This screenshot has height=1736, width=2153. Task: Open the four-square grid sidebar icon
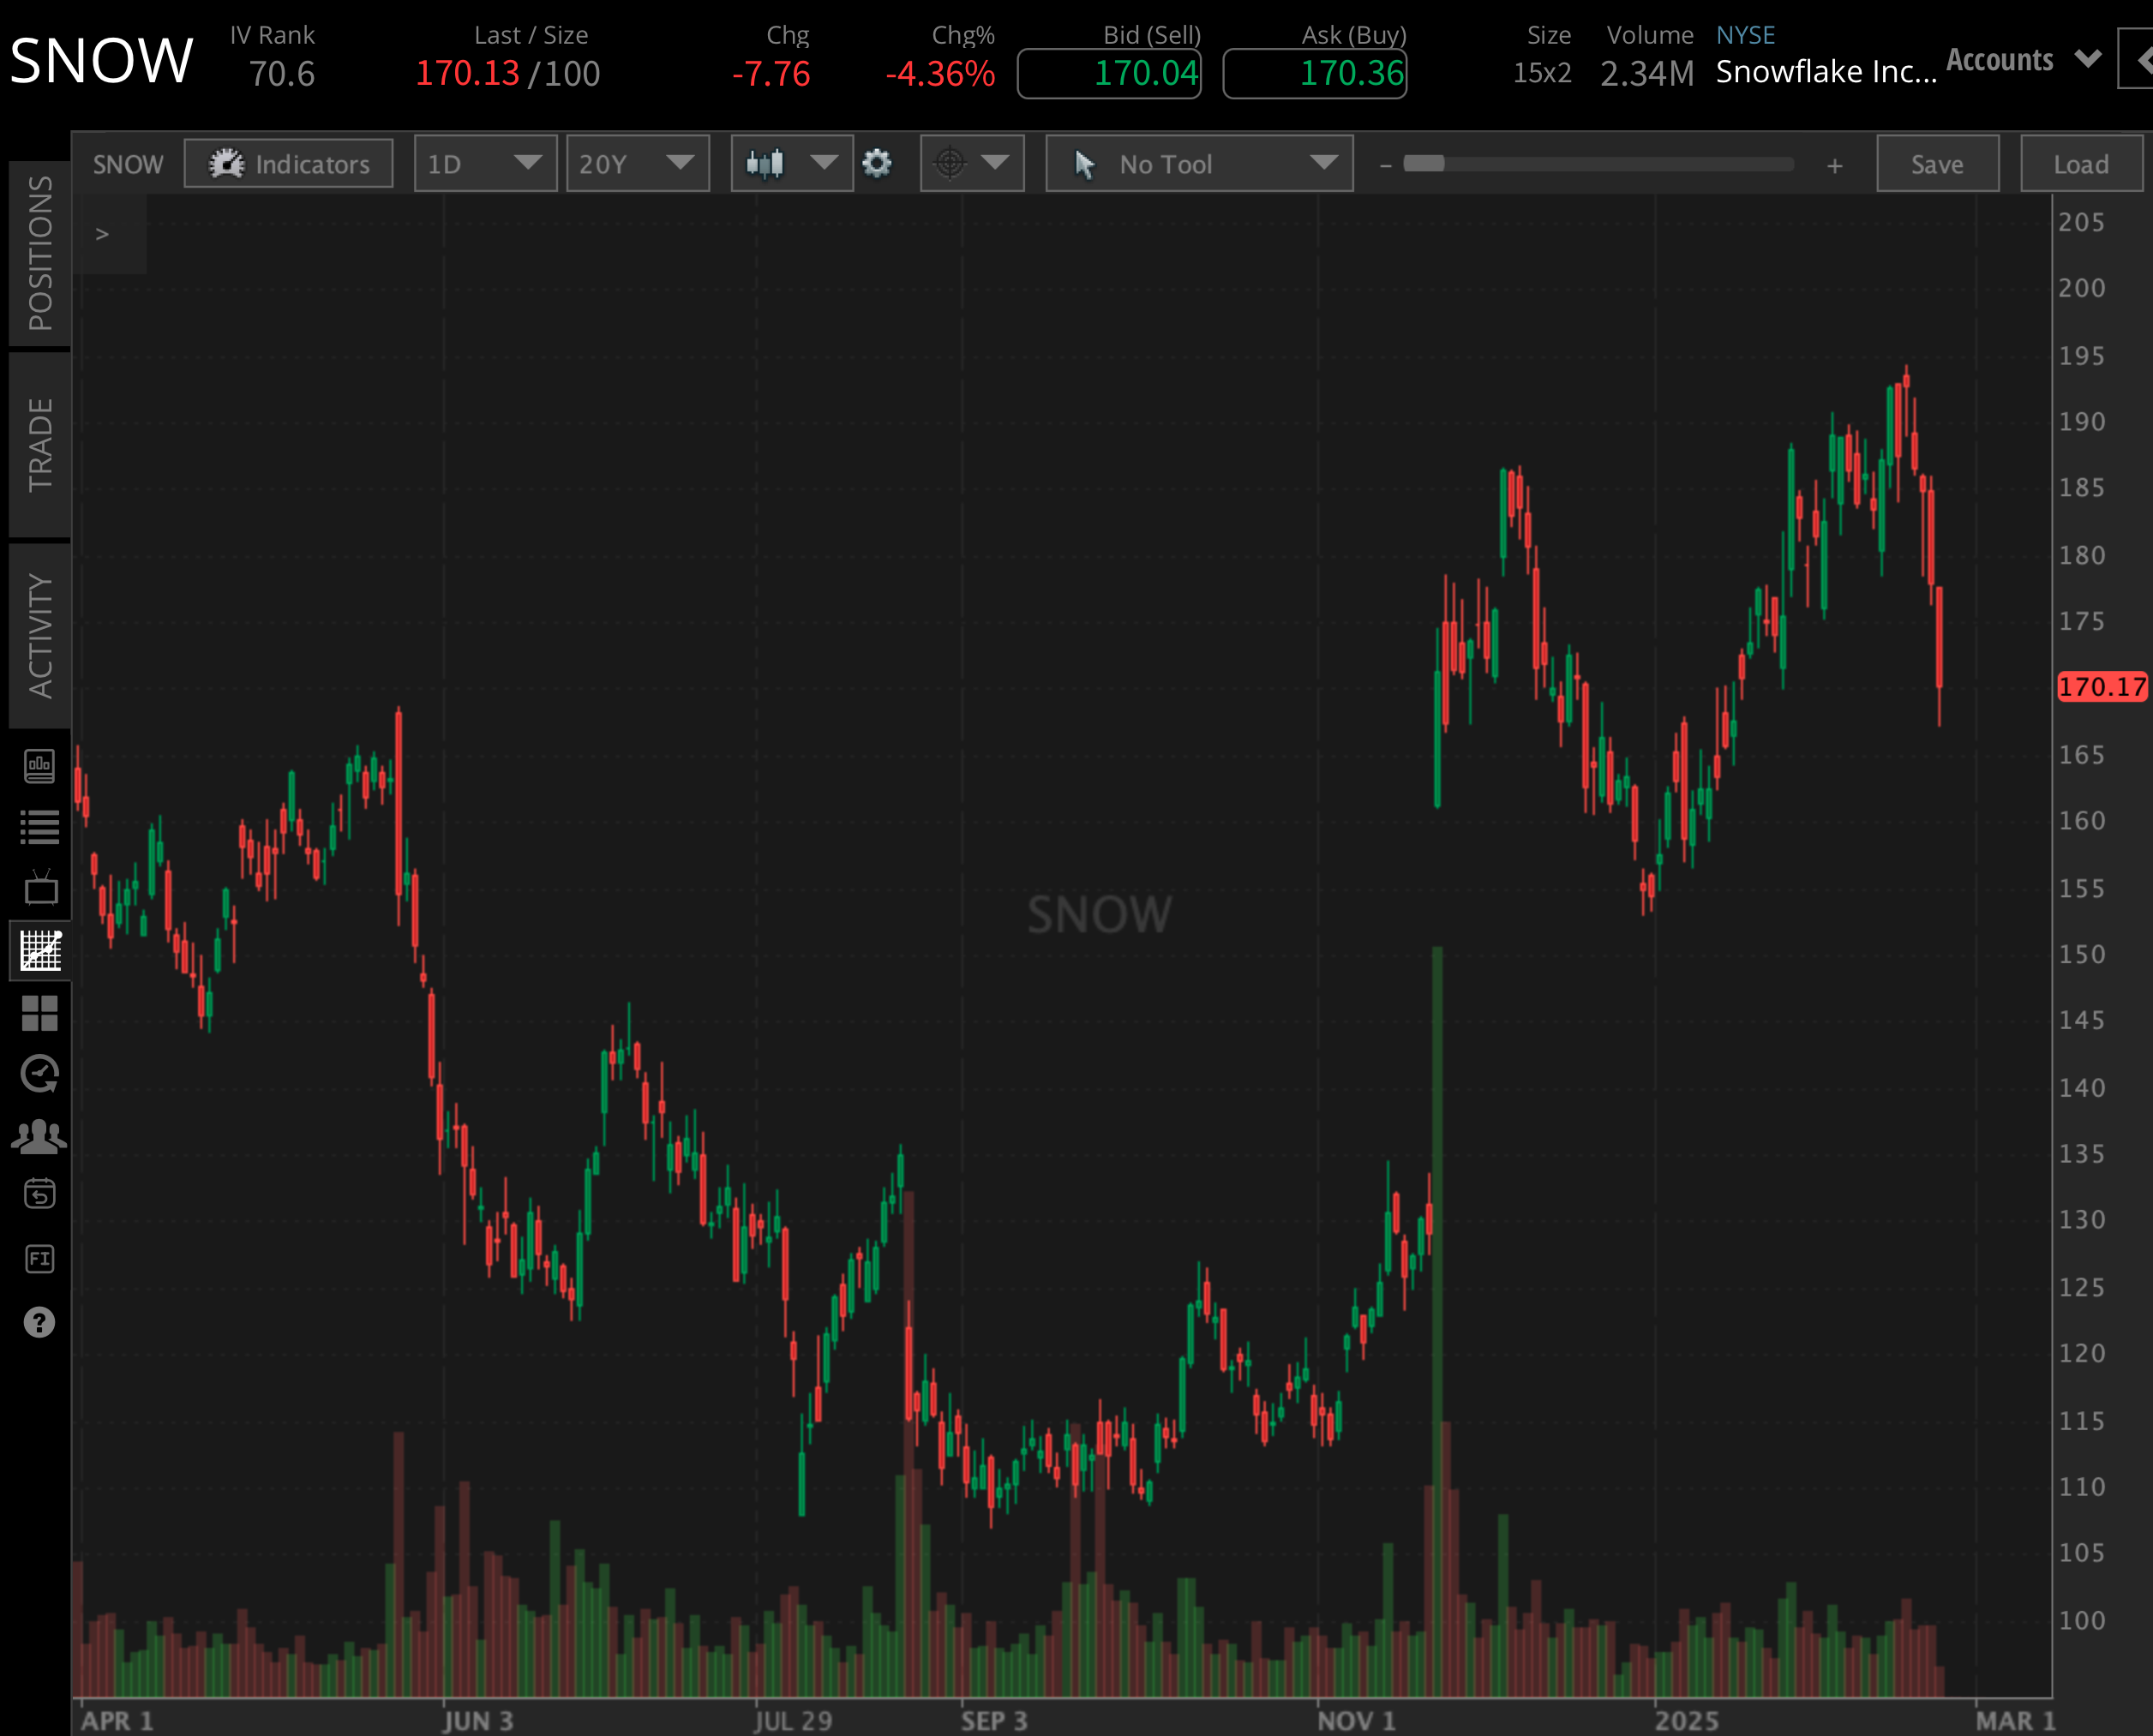(40, 1013)
